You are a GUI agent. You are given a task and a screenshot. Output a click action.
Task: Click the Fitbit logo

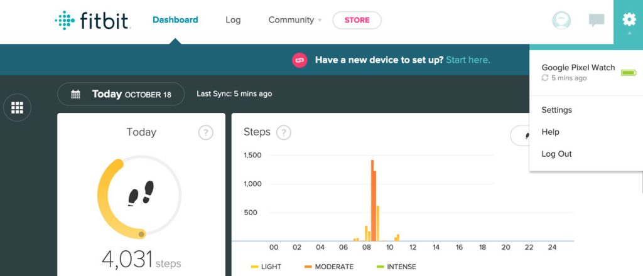(92, 21)
